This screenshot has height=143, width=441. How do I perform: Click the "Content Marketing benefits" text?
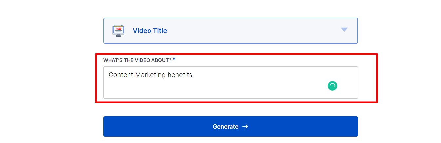tap(150, 75)
